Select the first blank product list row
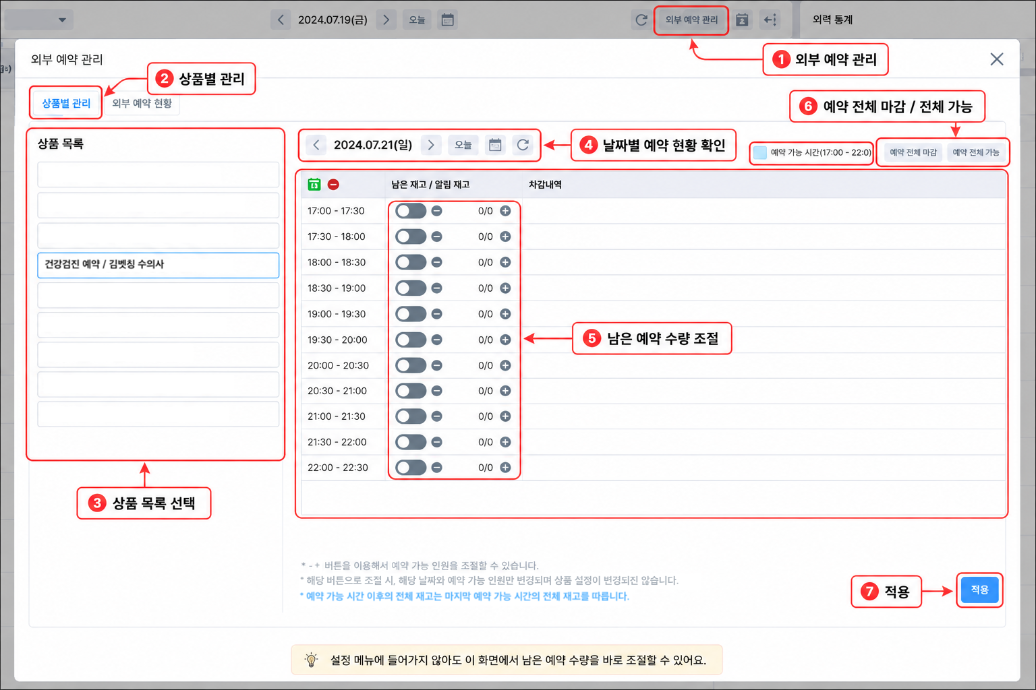Screen dimensions: 1036x690 coord(159,175)
